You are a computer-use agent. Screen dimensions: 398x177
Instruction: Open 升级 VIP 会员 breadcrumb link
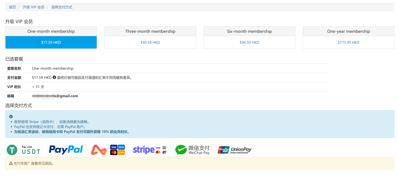point(33,7)
